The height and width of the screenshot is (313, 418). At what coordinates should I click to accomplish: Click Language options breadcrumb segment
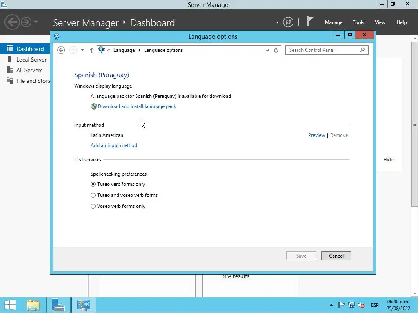point(163,50)
